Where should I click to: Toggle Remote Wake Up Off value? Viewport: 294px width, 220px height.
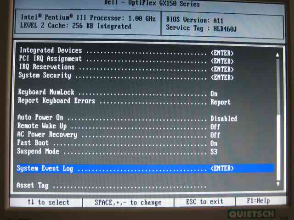(215, 126)
